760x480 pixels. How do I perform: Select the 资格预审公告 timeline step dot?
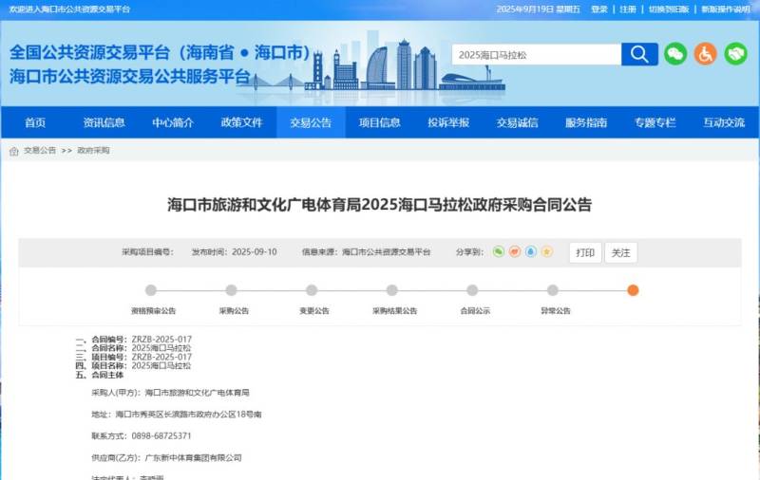[x=151, y=290]
